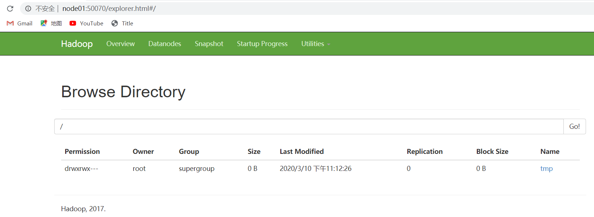Open the Overview nav item

coord(120,44)
